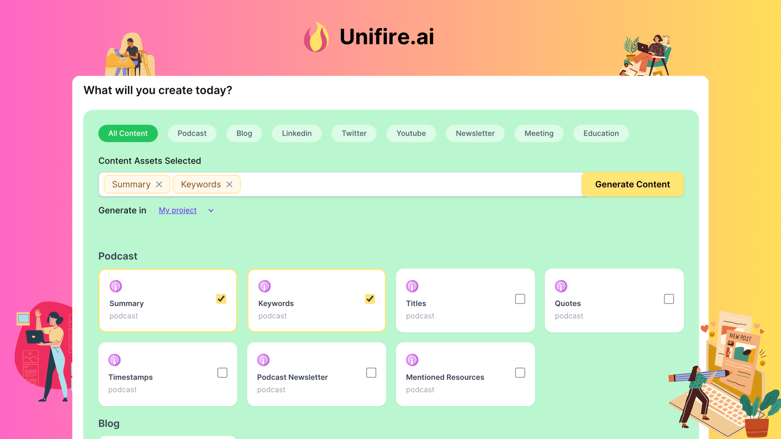
Task: Select the Youtube content tab
Action: pos(411,133)
